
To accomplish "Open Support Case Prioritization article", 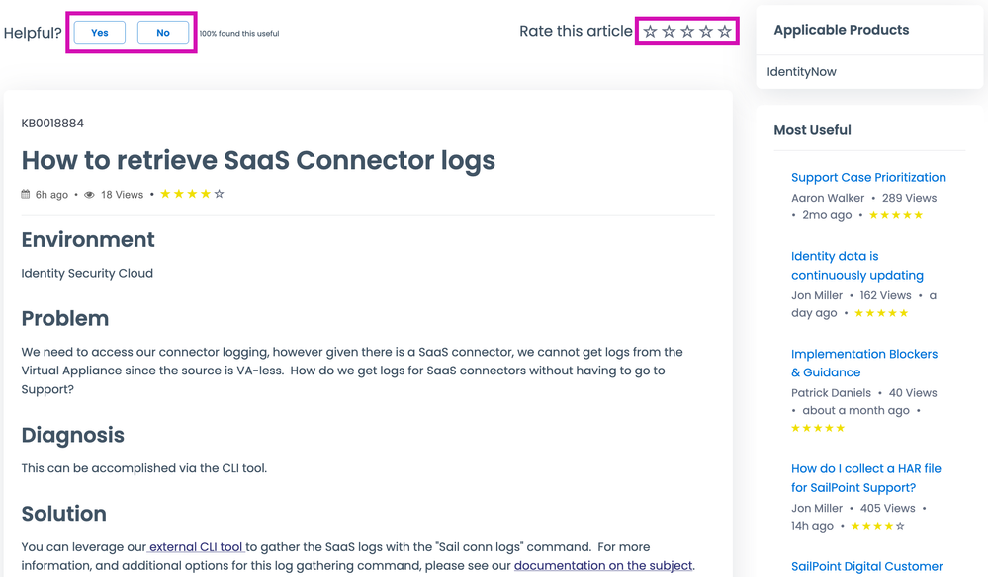I will (x=868, y=178).
